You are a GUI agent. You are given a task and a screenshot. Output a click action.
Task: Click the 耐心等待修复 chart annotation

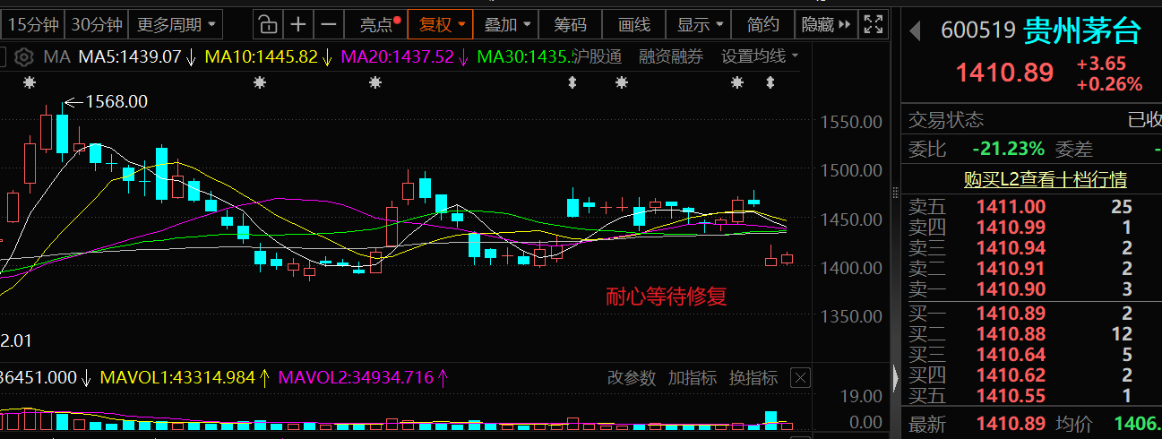tap(667, 297)
